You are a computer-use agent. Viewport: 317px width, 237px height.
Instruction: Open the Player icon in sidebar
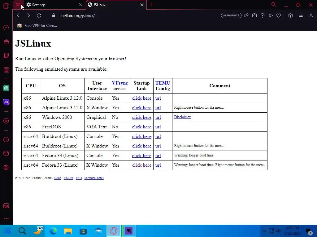6,121
